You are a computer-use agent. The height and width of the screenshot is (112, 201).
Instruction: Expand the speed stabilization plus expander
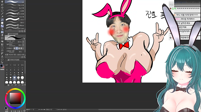point(6,54)
